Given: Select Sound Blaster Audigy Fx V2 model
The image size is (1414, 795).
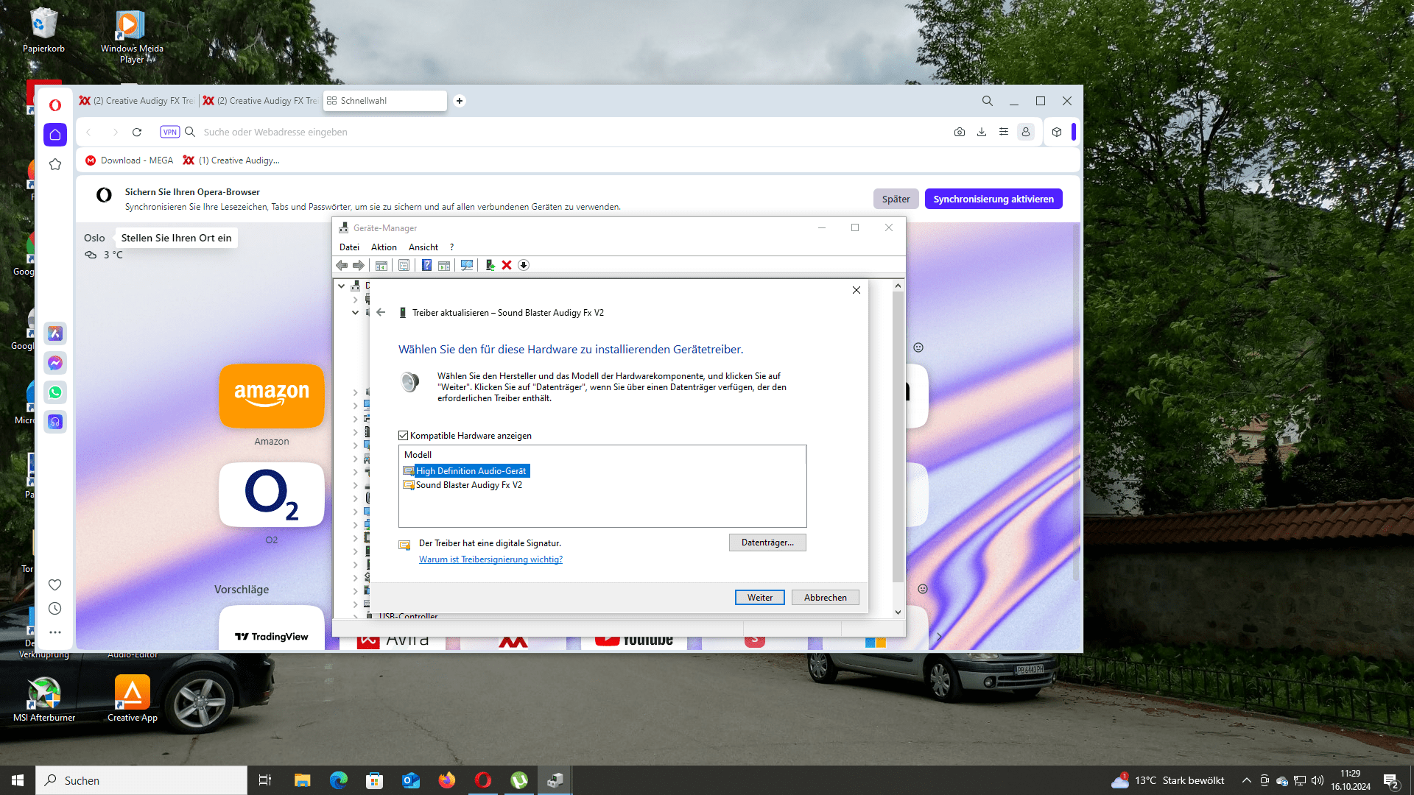Looking at the screenshot, I should (x=462, y=485).
